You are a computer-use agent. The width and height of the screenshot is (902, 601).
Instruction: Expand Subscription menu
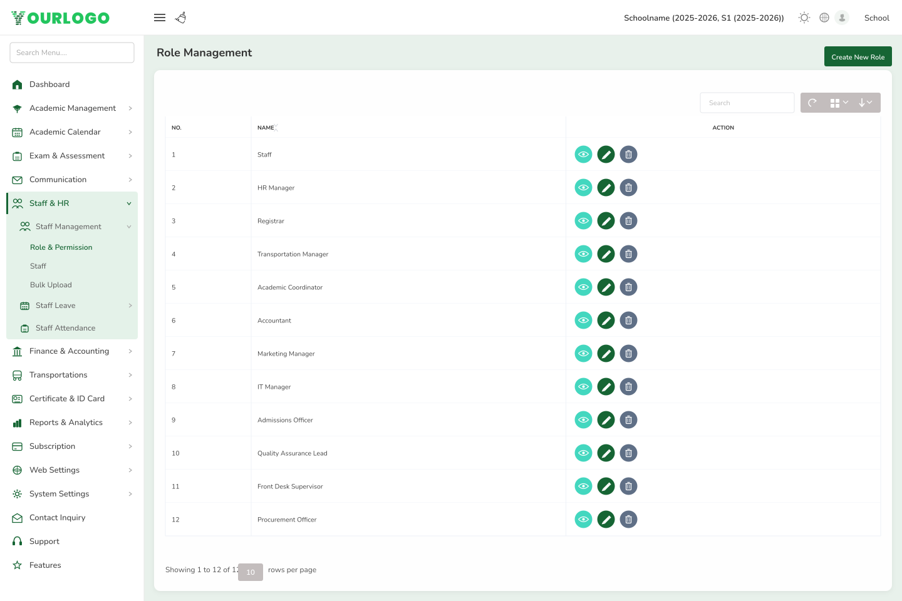point(72,446)
